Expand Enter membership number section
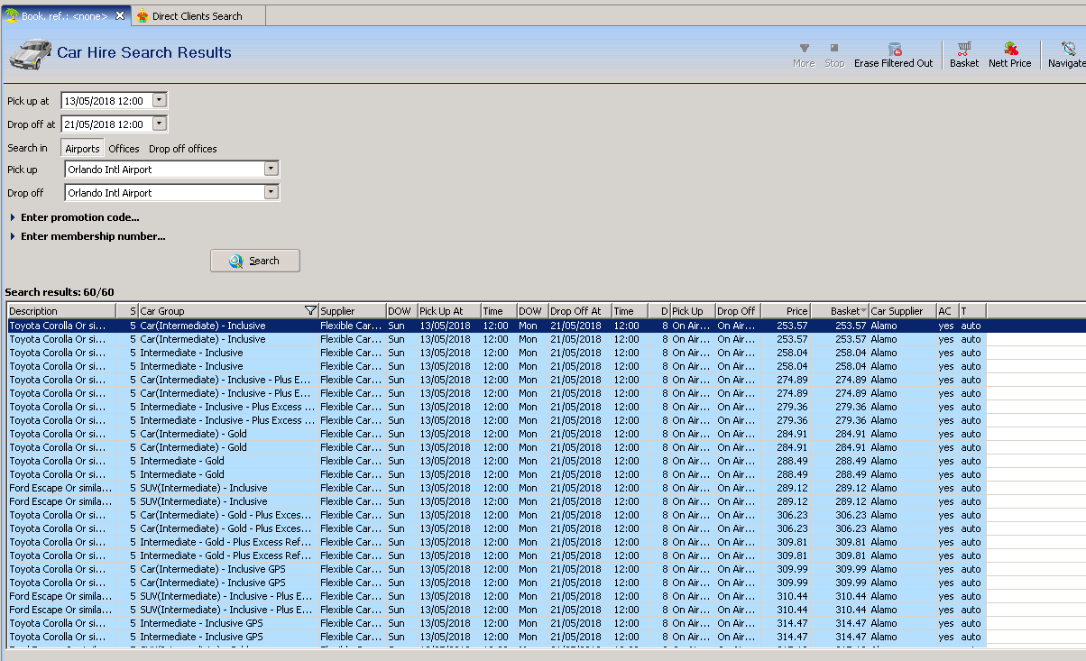Viewport: 1086px width, 661px height. coord(13,237)
